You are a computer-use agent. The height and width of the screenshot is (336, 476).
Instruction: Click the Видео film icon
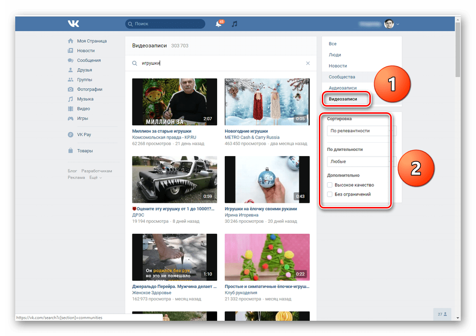click(70, 109)
